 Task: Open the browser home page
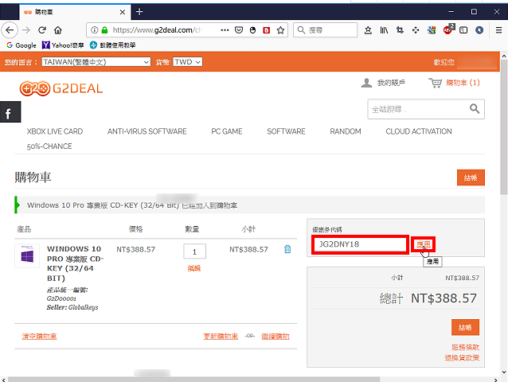(x=58, y=30)
